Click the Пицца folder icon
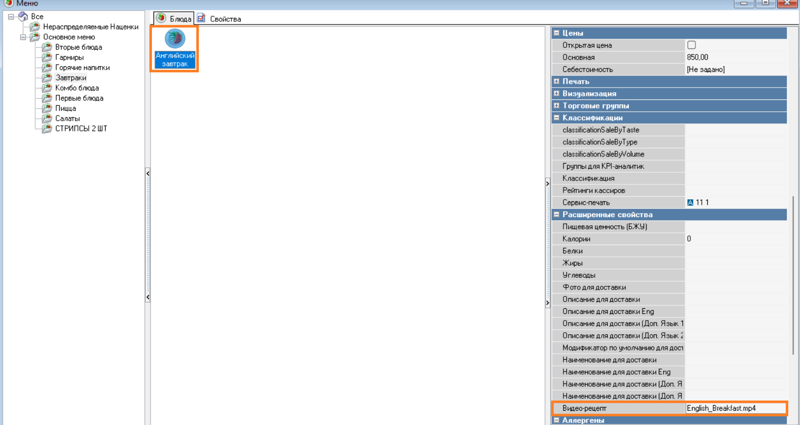 point(47,108)
